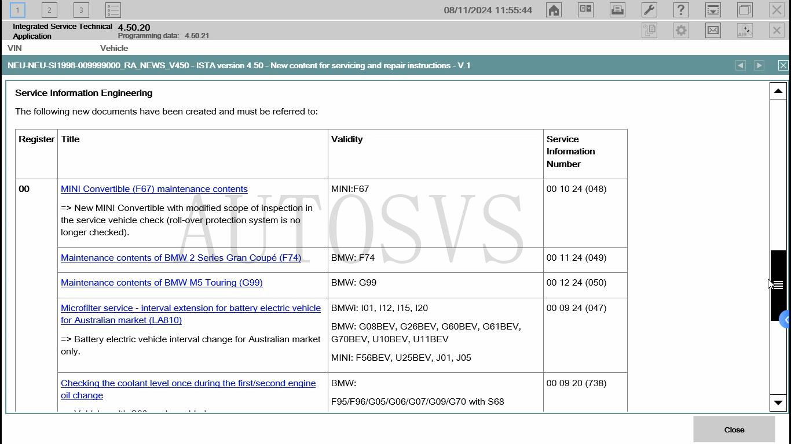Open the operations list icon
The image size is (791, 444).
point(113,10)
